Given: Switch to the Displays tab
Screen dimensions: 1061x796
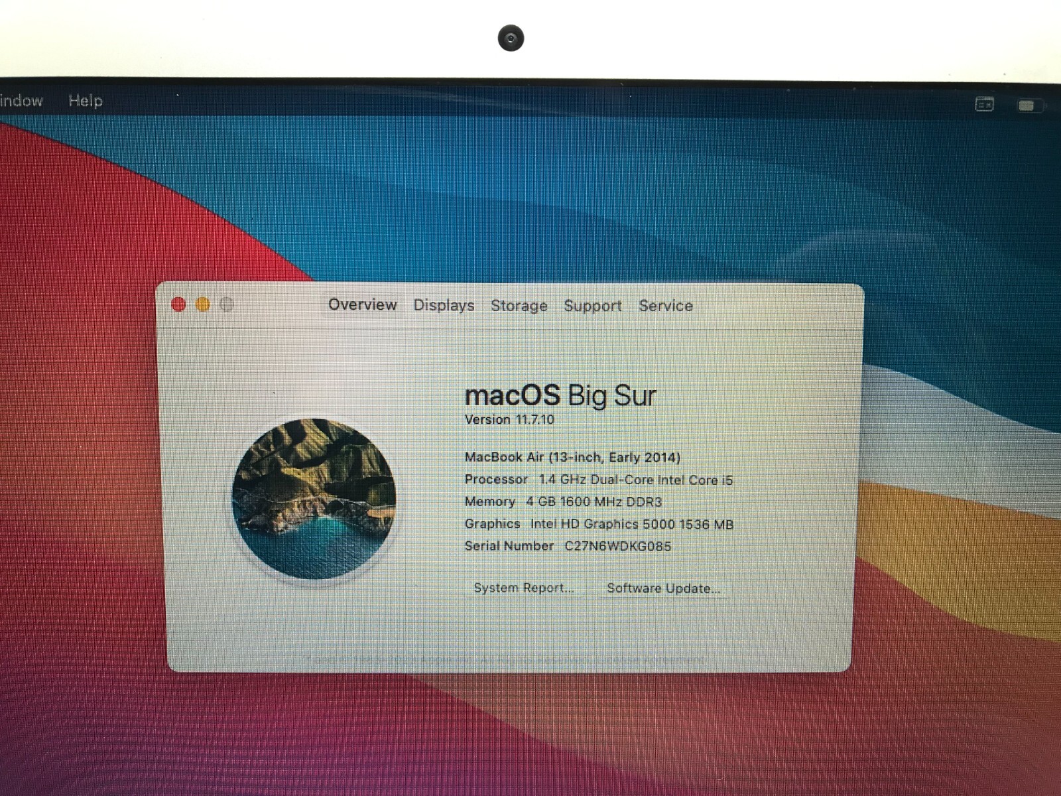Looking at the screenshot, I should pyautogui.click(x=444, y=305).
